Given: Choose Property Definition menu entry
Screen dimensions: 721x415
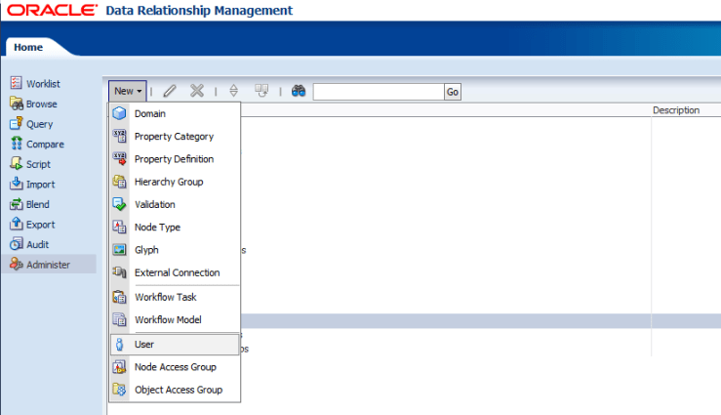Looking at the screenshot, I should [x=174, y=159].
